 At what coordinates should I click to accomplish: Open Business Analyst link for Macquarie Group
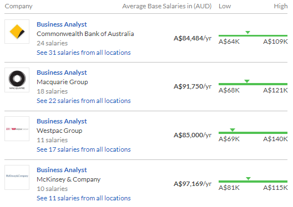click(x=62, y=73)
